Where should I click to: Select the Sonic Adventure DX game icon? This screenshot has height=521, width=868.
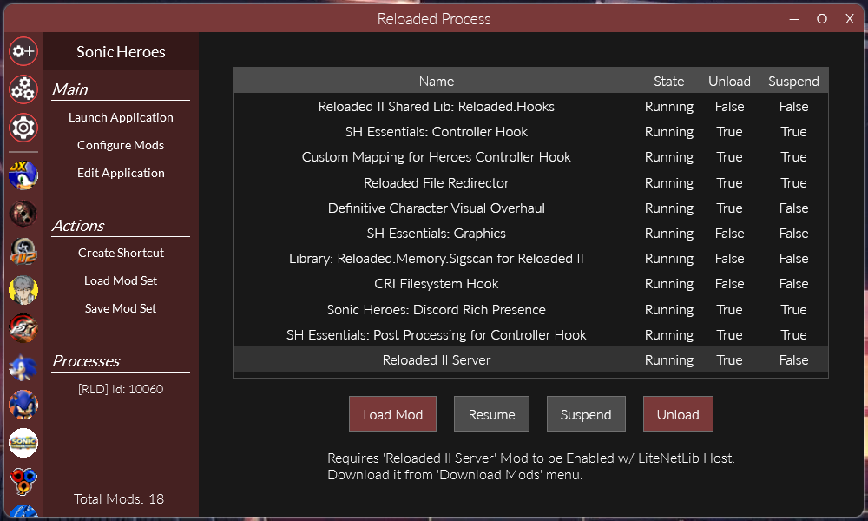click(x=23, y=175)
